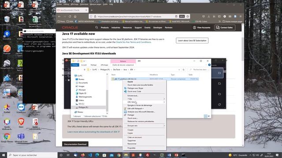This screenshot has width=282, height=158.
Task: Open the address bar history dropdown in Explorer
Action: [x=179, y=69]
